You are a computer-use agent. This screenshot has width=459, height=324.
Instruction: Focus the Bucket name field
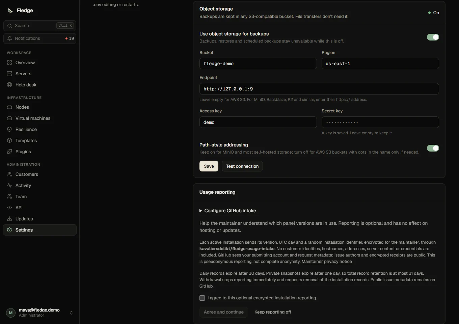[258, 63]
